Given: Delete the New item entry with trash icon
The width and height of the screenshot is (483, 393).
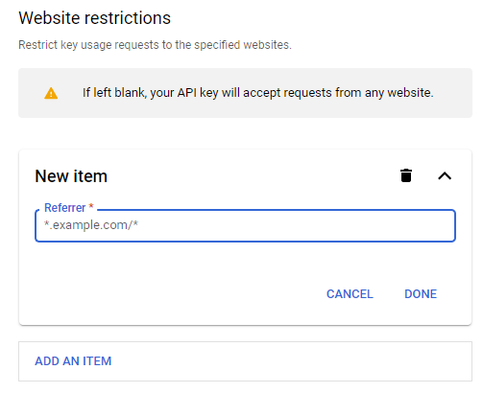Looking at the screenshot, I should 406,175.
